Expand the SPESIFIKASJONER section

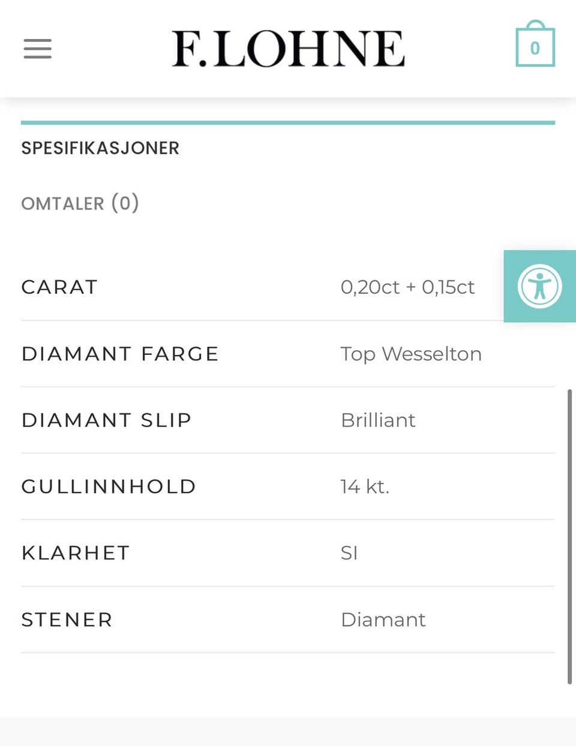(100, 148)
